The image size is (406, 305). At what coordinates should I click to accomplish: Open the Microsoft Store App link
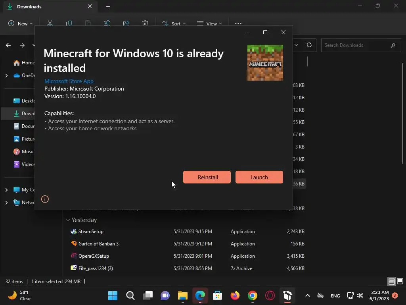coord(69,81)
